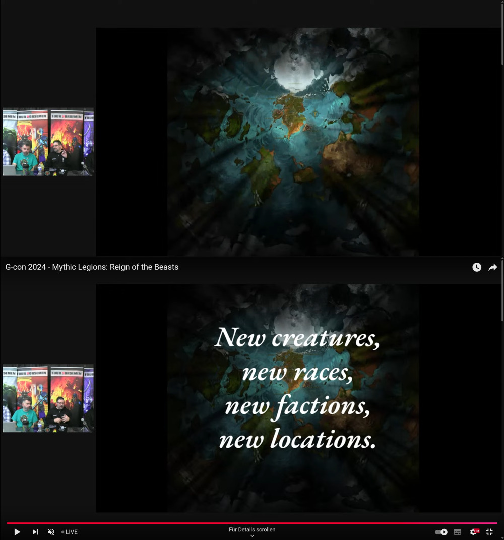Click the 'New creatures,' text on the slide
The width and height of the screenshot is (504, 540).
[x=297, y=337]
